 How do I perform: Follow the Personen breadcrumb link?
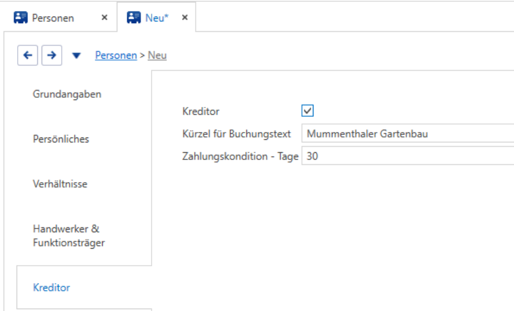click(116, 55)
